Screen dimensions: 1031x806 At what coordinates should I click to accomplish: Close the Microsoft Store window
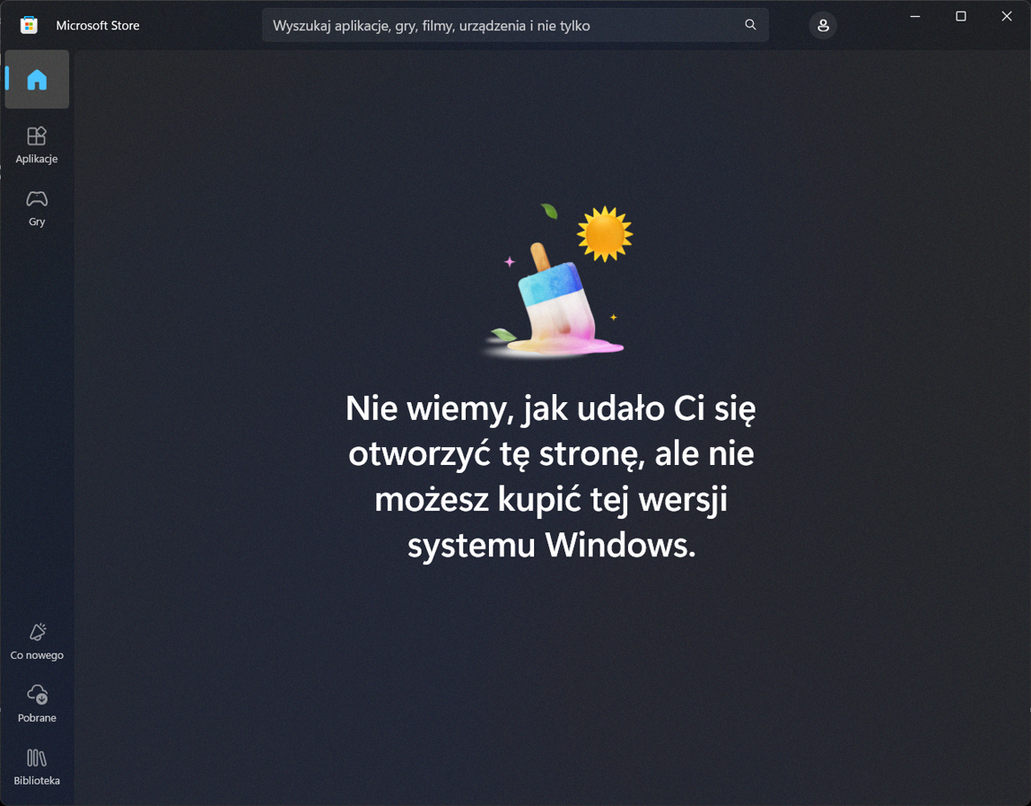pyautogui.click(x=1007, y=17)
